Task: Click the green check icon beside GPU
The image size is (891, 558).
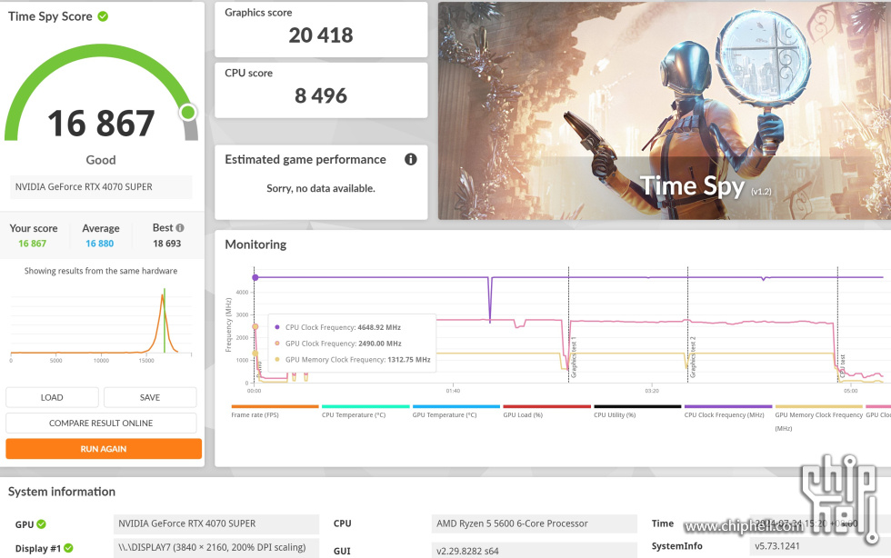Action: [x=42, y=523]
